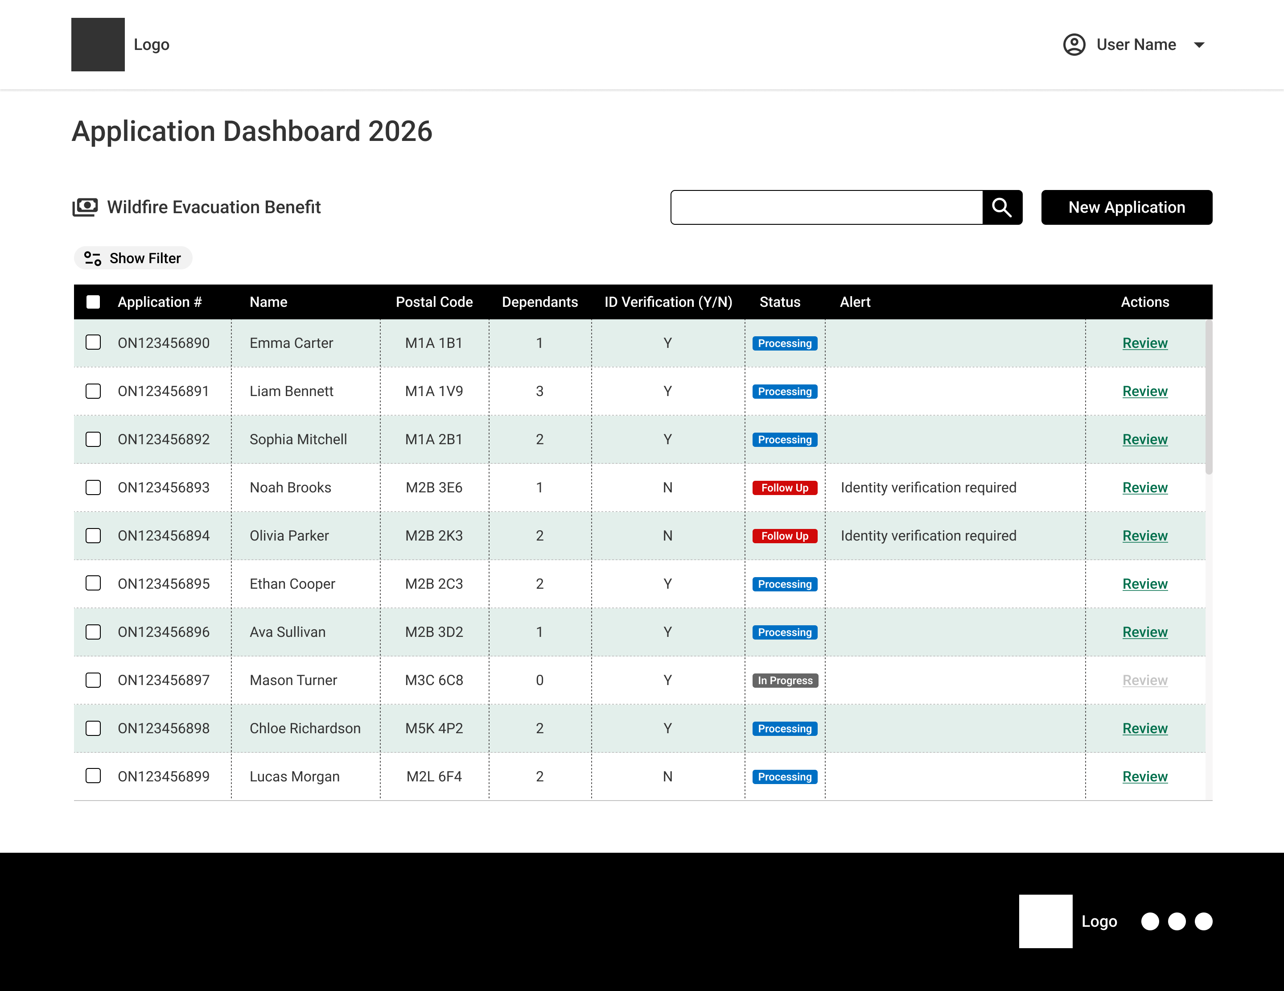The height and width of the screenshot is (991, 1284).
Task: Click application number ON123456897
Action: [x=164, y=681]
